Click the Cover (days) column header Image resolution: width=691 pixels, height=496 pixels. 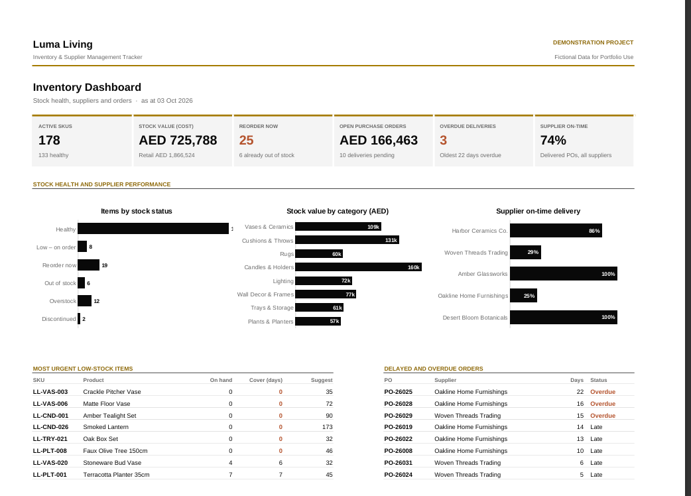266,380
